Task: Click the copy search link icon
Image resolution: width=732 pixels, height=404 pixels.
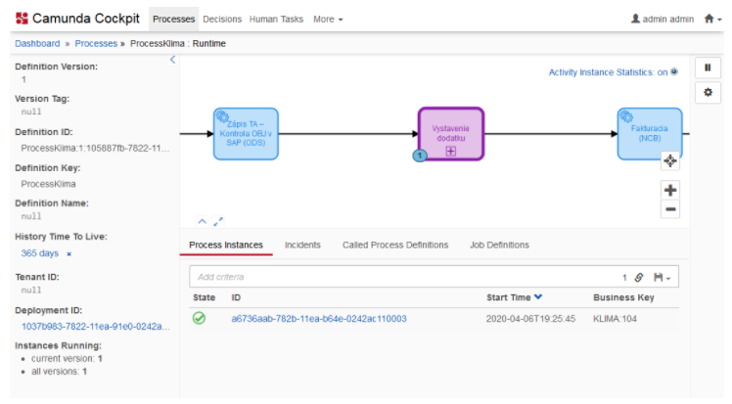Action: (639, 278)
